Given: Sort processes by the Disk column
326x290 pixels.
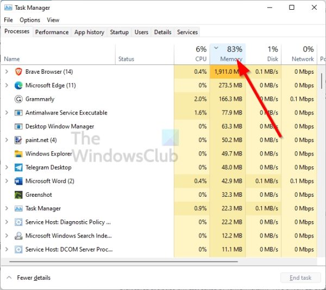Looking at the screenshot, I should coord(264,54).
